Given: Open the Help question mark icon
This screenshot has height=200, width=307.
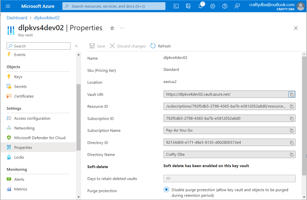Looking at the screenshot, I should (x=225, y=6).
